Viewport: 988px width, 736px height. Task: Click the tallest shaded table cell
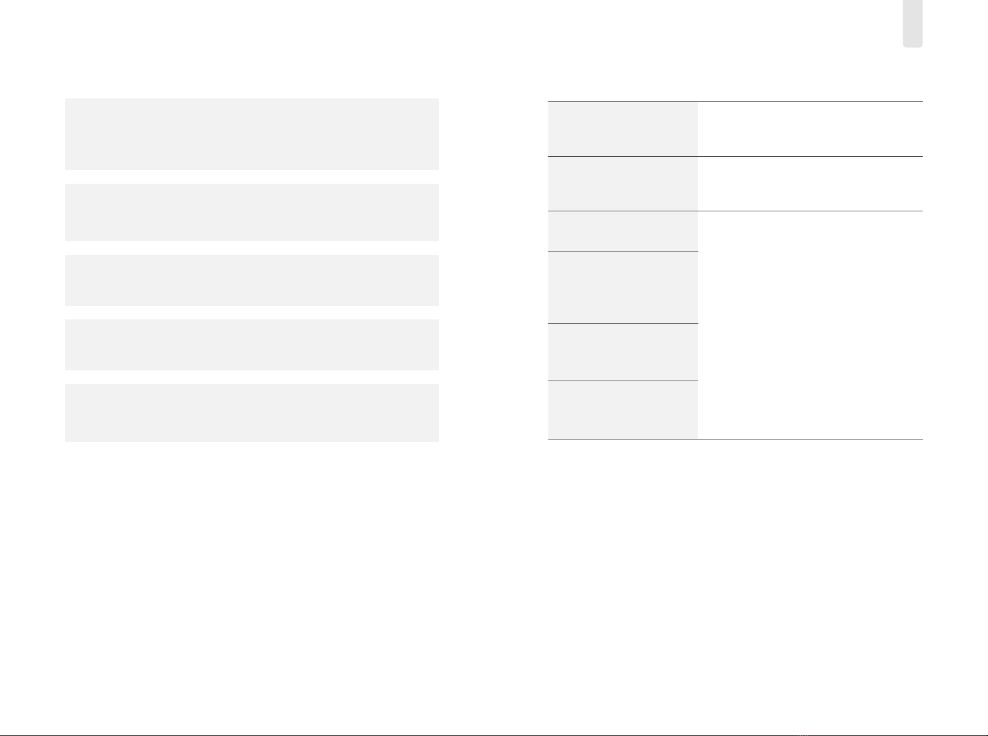point(623,288)
